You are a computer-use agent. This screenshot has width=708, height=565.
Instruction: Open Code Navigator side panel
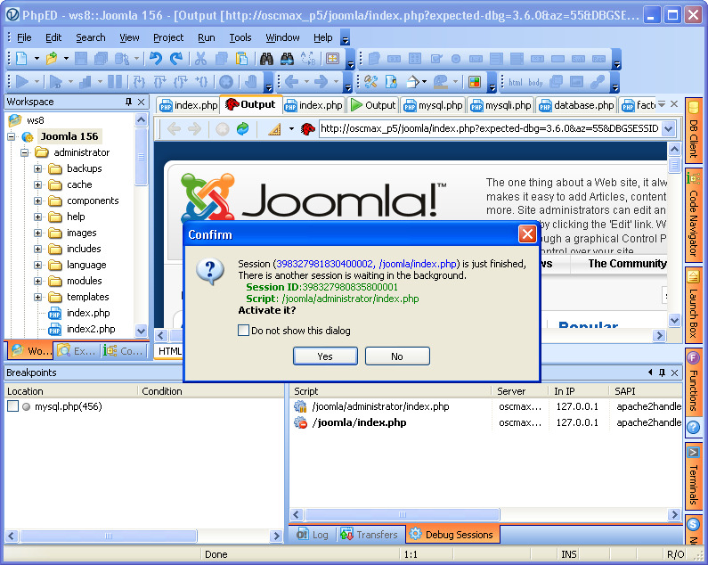694,215
